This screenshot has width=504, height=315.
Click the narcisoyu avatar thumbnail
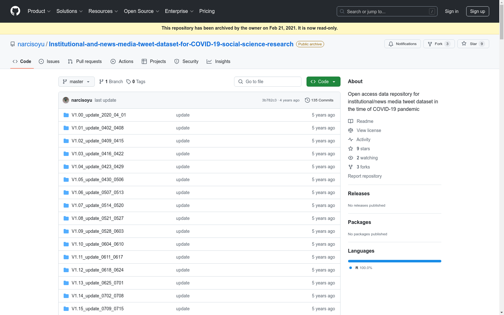[x=66, y=100]
